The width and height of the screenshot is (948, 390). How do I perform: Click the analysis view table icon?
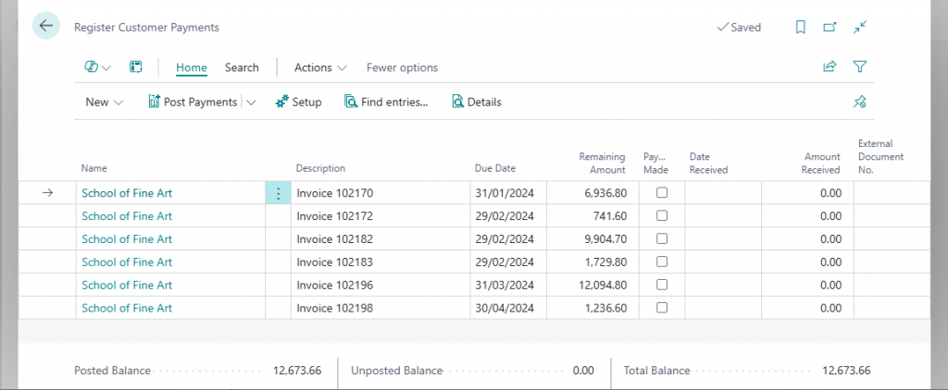(135, 67)
